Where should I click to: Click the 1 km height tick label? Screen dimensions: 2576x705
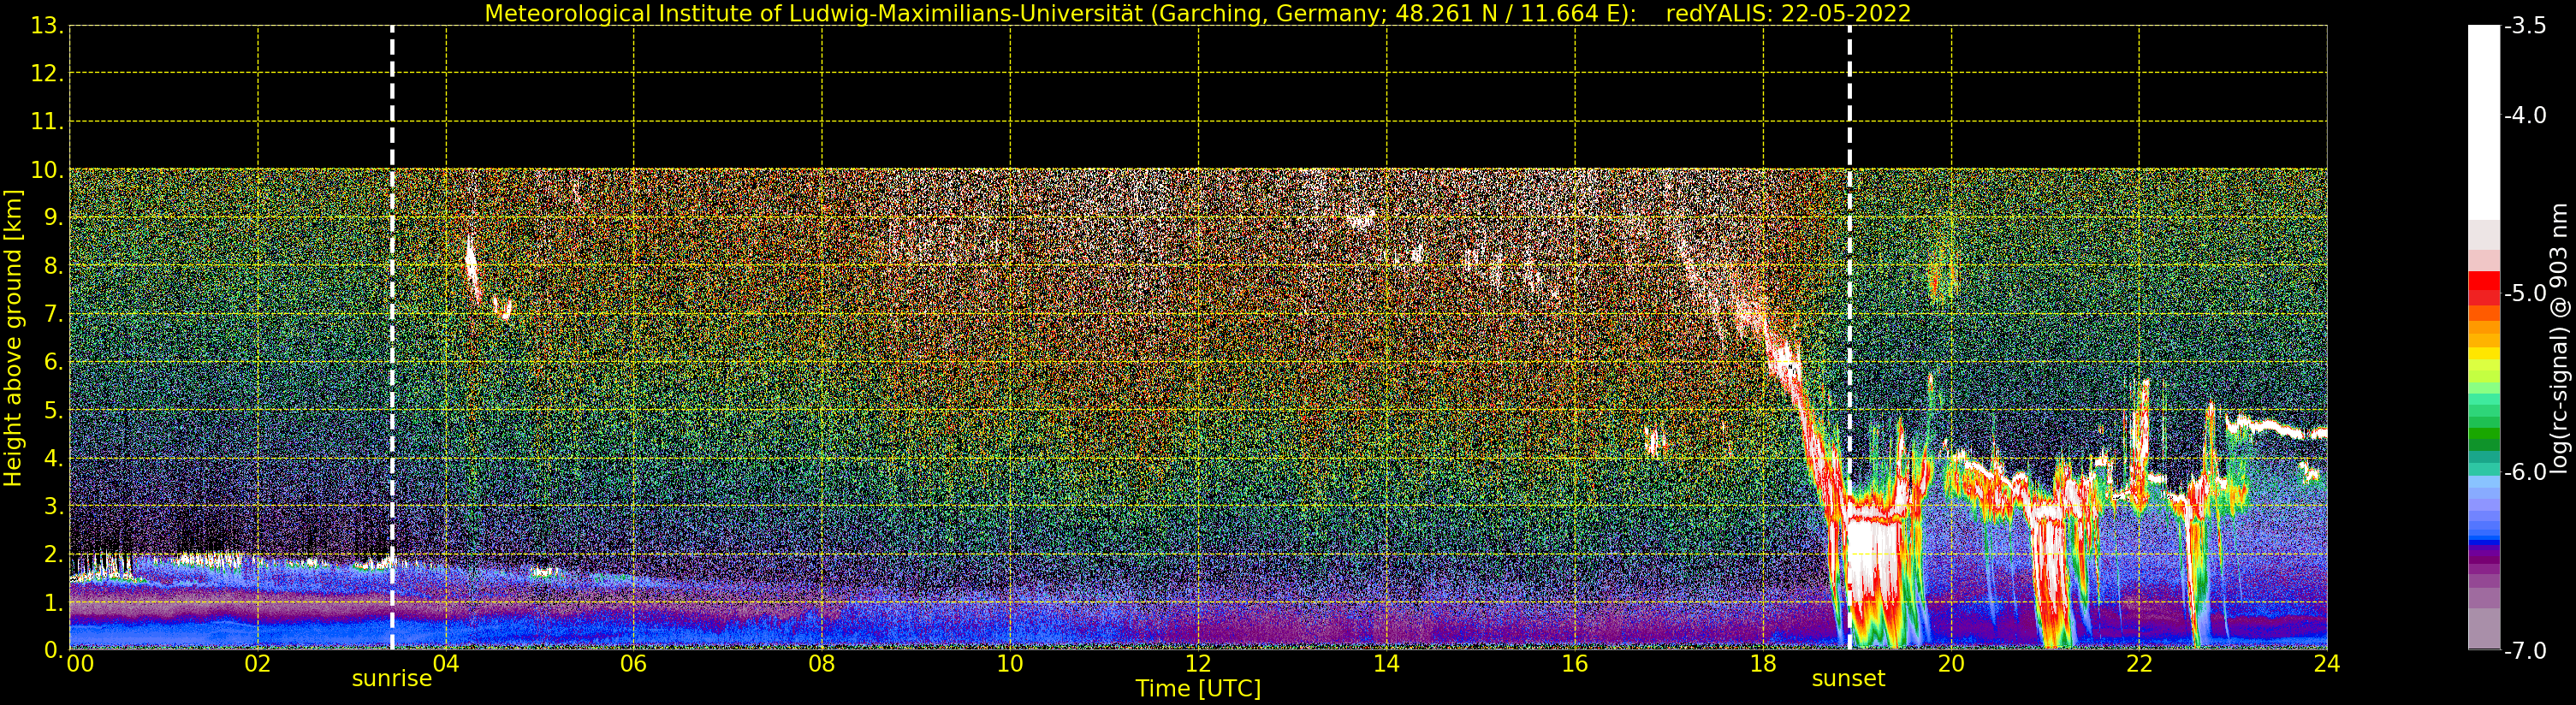coord(52,603)
